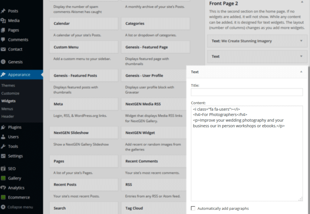Click the Comments speech bubble icon
The height and width of the screenshot is (214, 310).
pos(3,40)
